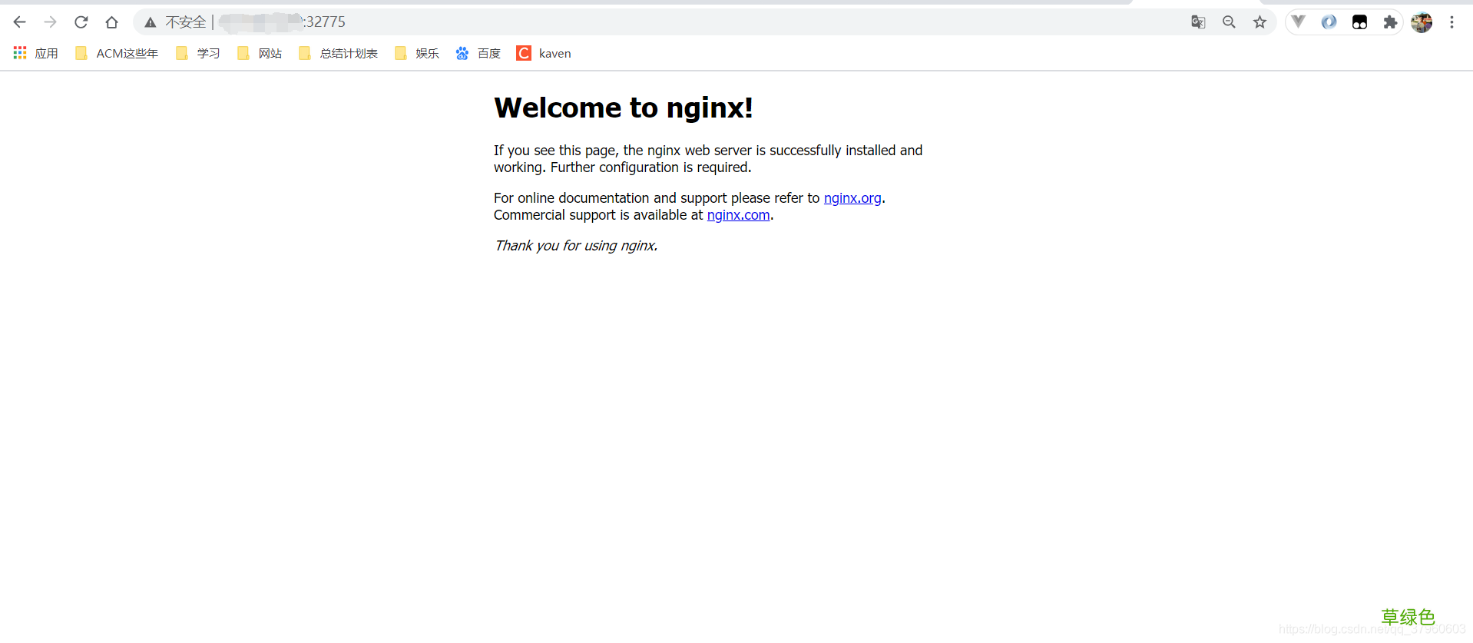Reload the nginx welcome page
Viewport: 1473px width, 643px height.
click(81, 22)
